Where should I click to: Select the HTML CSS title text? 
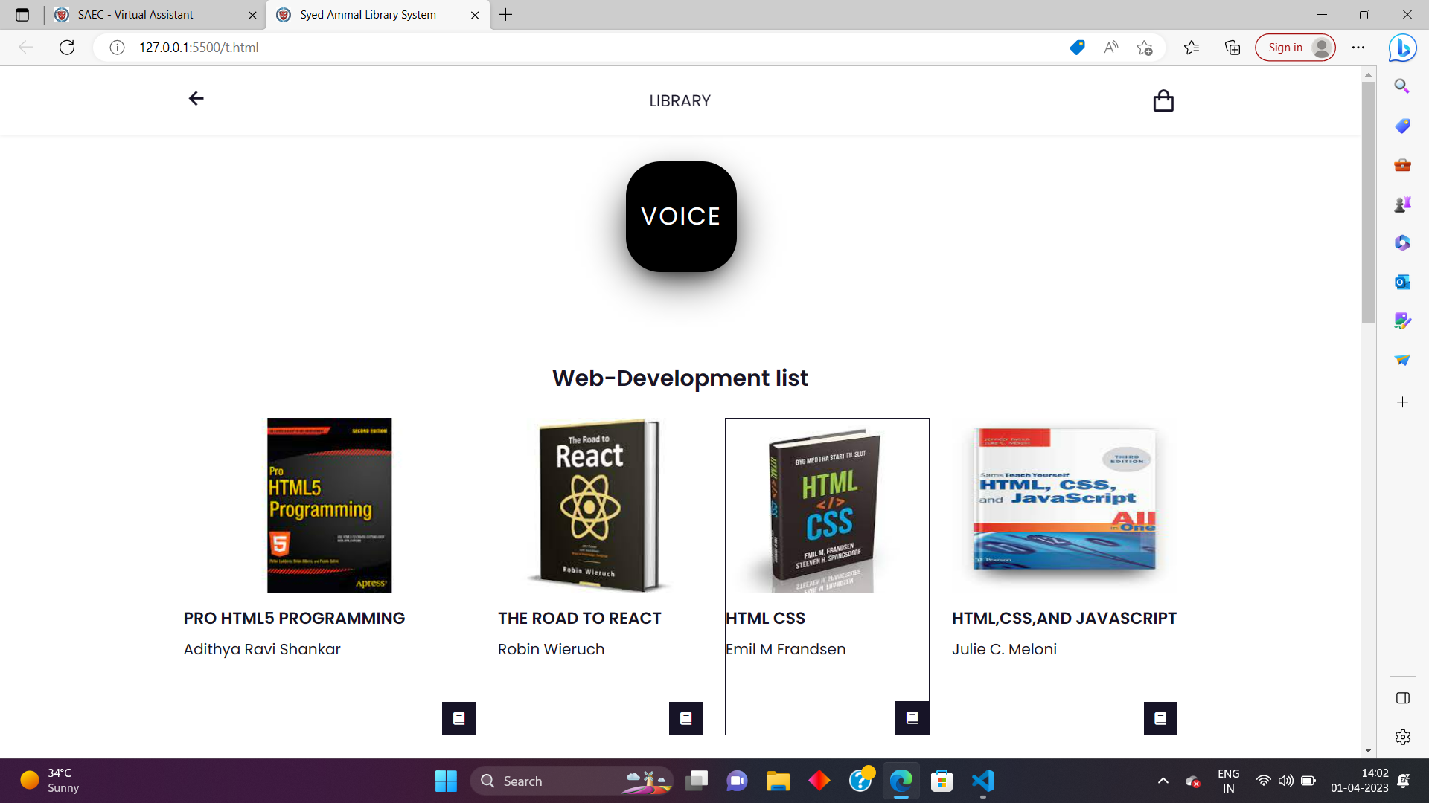(765, 618)
